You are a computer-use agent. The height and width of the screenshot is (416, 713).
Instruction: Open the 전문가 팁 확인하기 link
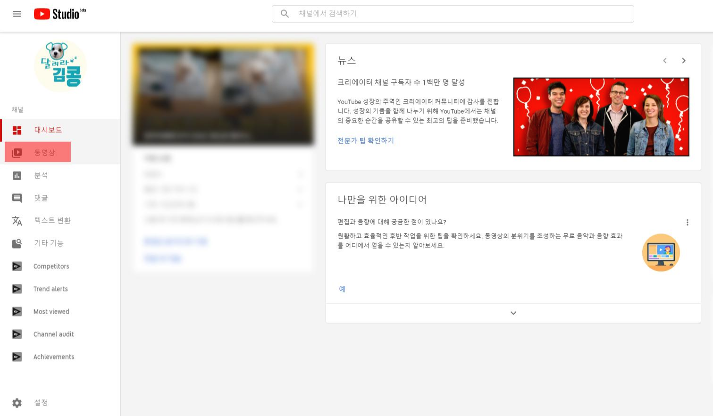[x=366, y=140]
